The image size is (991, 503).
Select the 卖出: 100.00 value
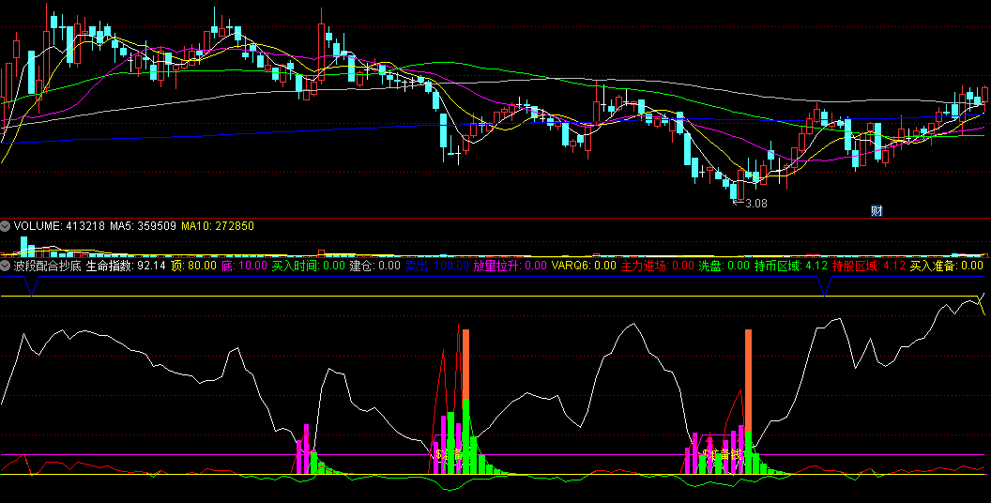(x=436, y=266)
